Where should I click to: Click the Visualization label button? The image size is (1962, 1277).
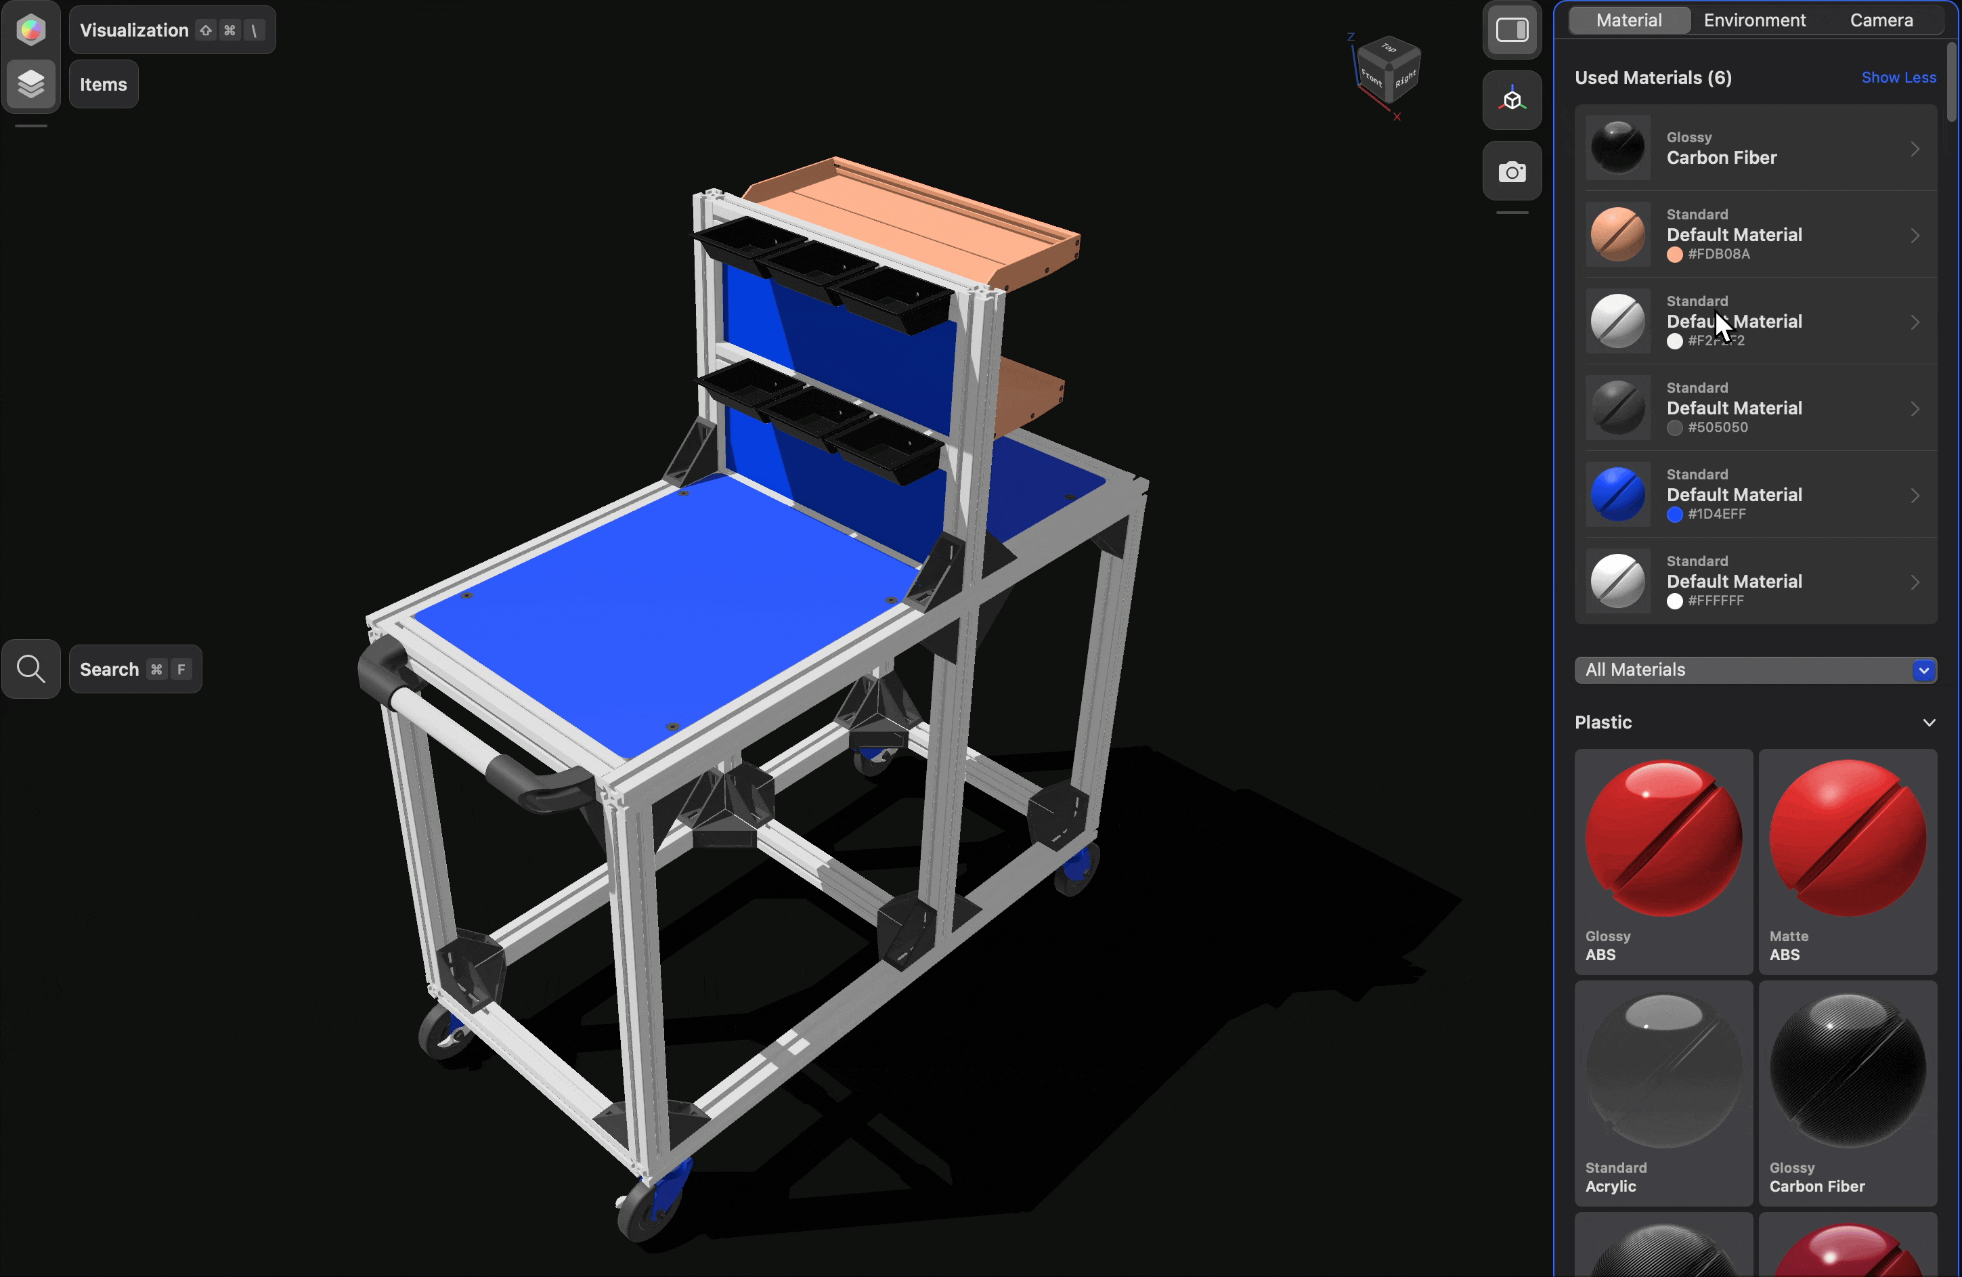172,30
